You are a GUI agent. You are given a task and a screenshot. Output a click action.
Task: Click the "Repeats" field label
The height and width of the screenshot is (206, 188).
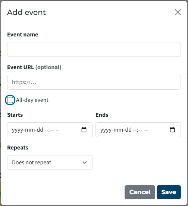tap(18, 148)
